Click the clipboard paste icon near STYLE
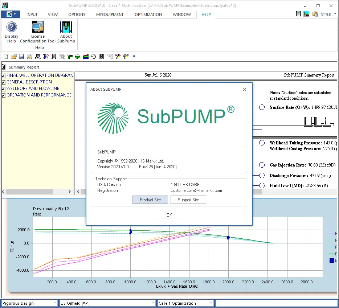 [x=315, y=14]
